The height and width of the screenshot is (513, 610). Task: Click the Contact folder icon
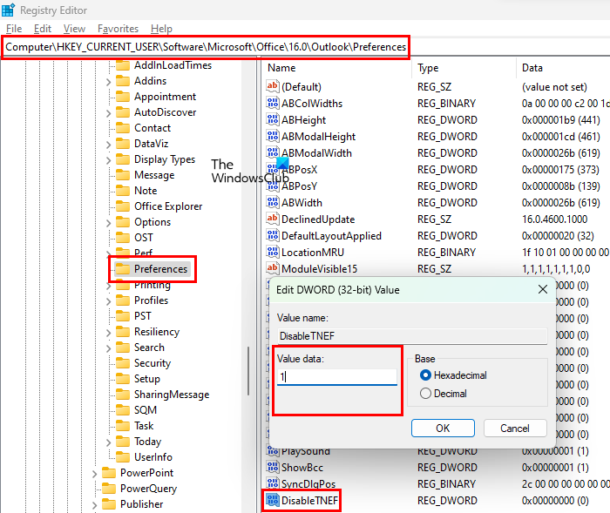pos(123,128)
